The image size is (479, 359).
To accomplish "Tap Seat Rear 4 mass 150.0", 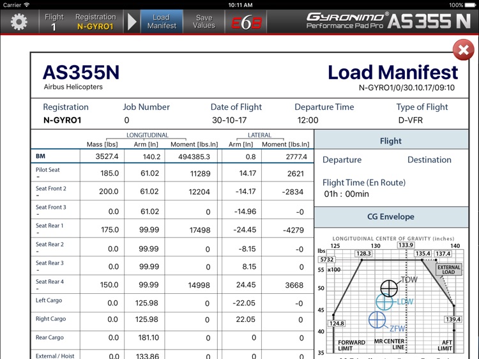I will click(109, 285).
